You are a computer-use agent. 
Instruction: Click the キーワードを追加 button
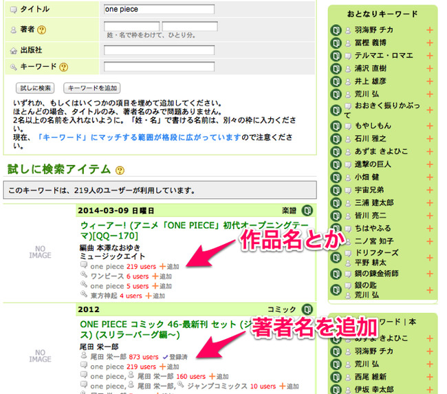point(91,88)
